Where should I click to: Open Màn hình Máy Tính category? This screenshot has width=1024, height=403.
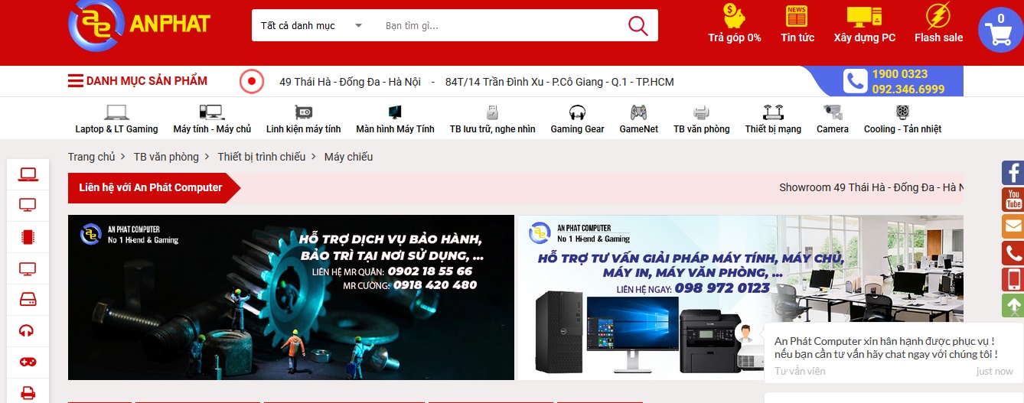(395, 120)
